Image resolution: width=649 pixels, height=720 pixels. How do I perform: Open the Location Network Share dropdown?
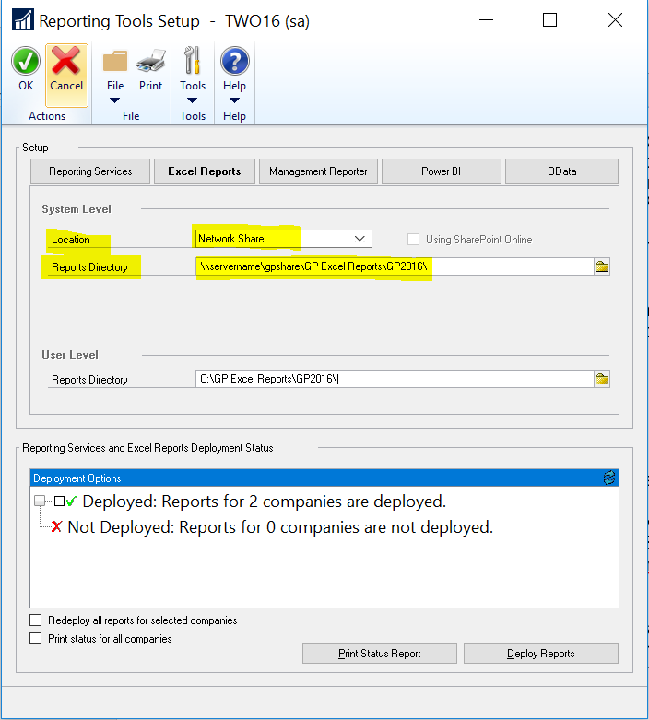click(360, 239)
